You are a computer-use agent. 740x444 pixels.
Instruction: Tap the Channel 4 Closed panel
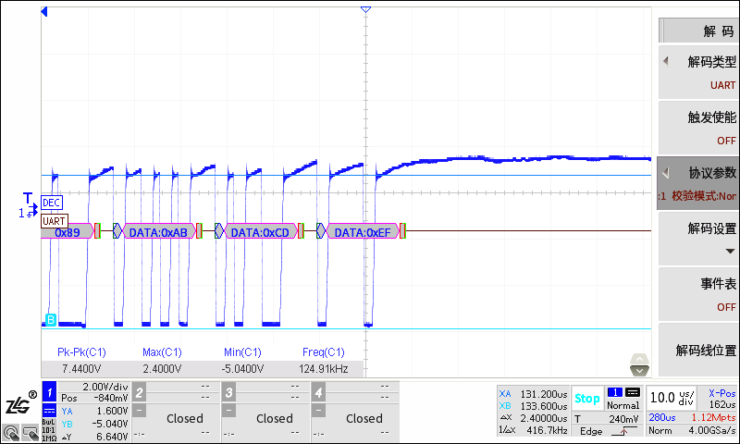[355, 412]
